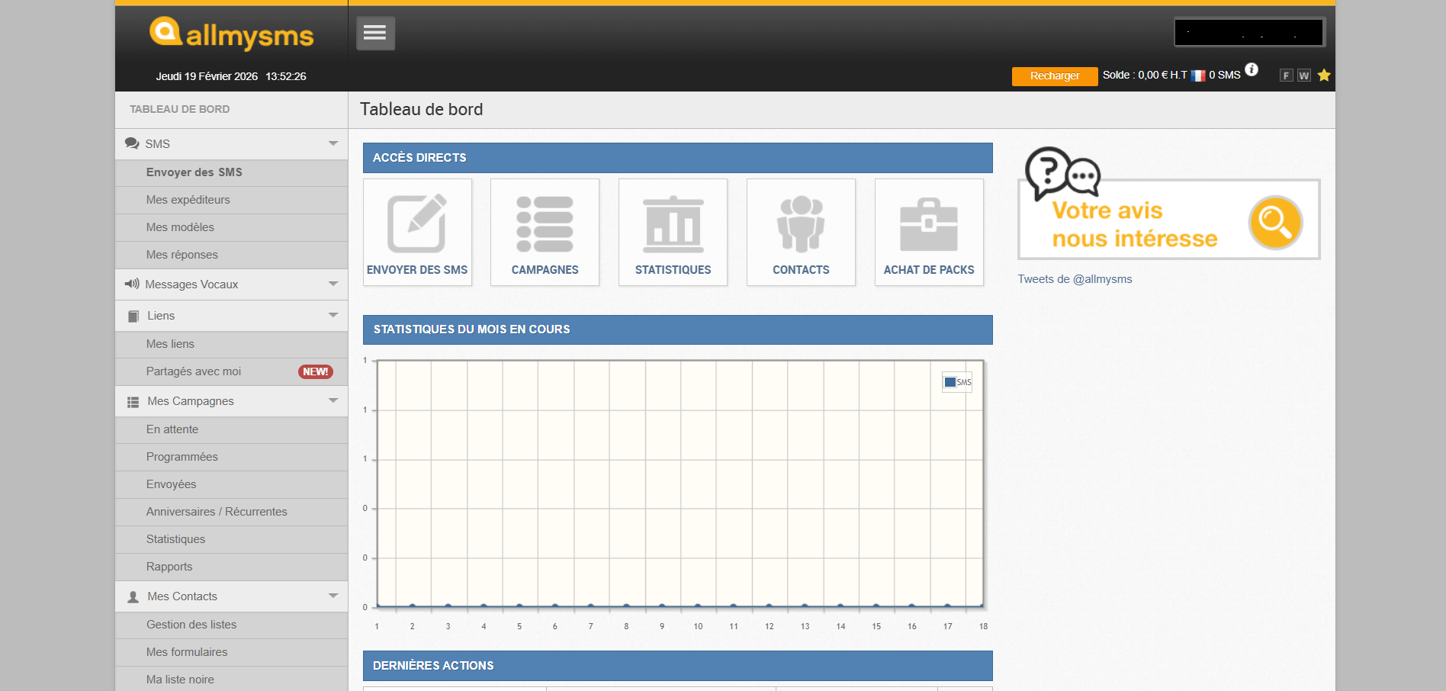Open Achat de Packs via the briefcase icon
Image resolution: width=1446 pixels, height=691 pixels.
[x=929, y=223]
